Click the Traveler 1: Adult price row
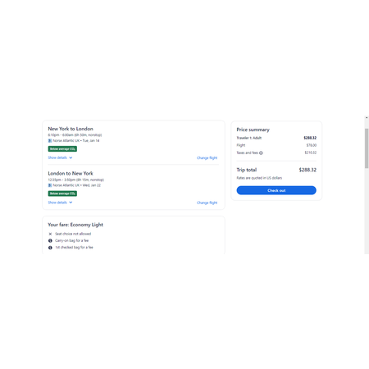Image resolution: width=369 pixels, height=369 pixels. pos(276,138)
